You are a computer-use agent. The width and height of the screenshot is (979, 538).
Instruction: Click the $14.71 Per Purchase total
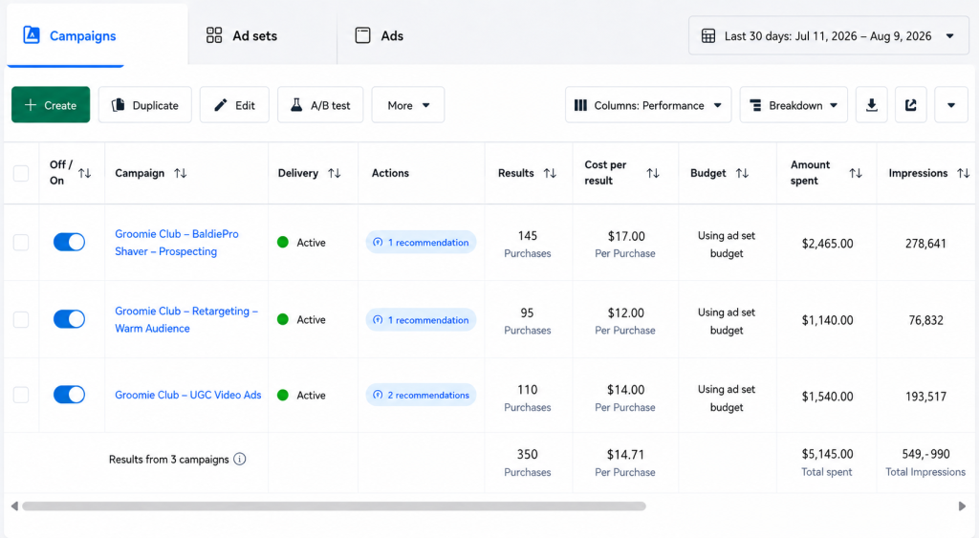click(x=625, y=463)
